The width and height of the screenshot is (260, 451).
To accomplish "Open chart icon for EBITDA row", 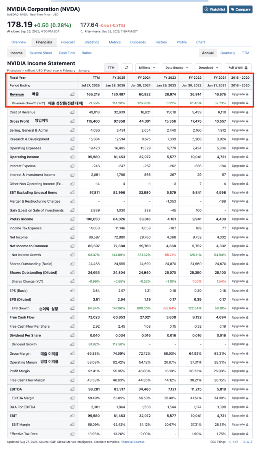I will point(72,389).
